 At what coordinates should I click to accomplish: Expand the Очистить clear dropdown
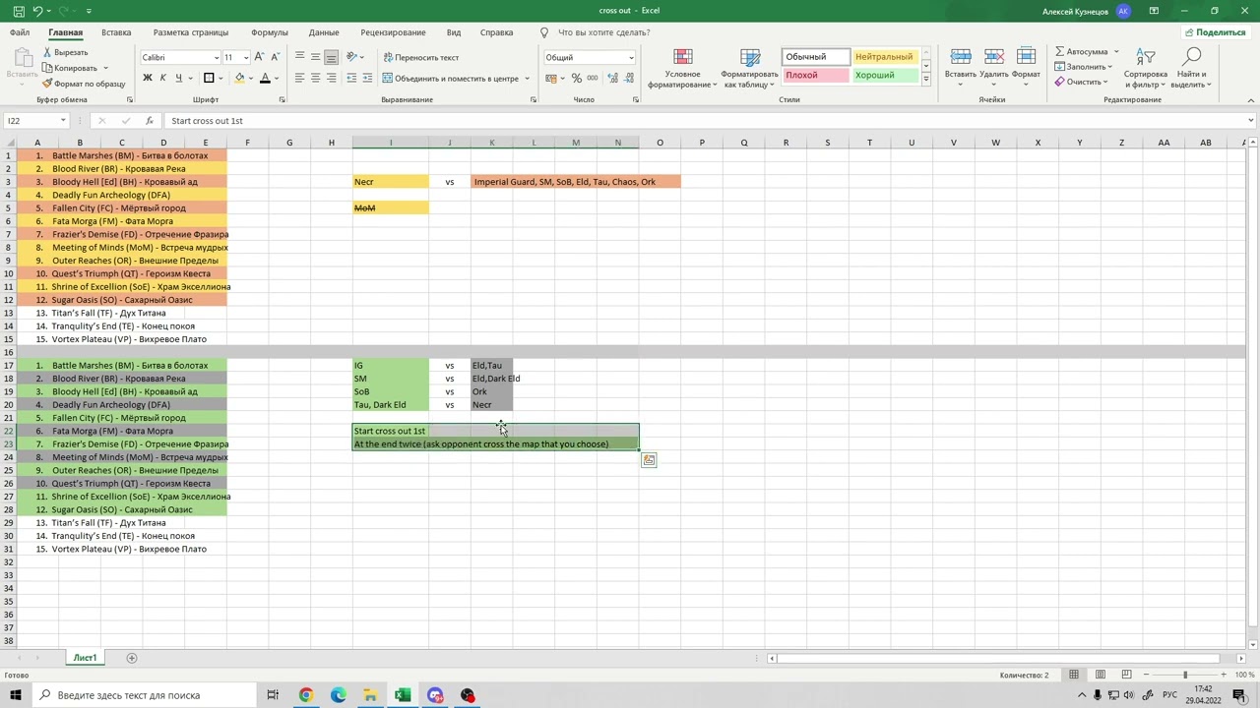coord(1106,83)
